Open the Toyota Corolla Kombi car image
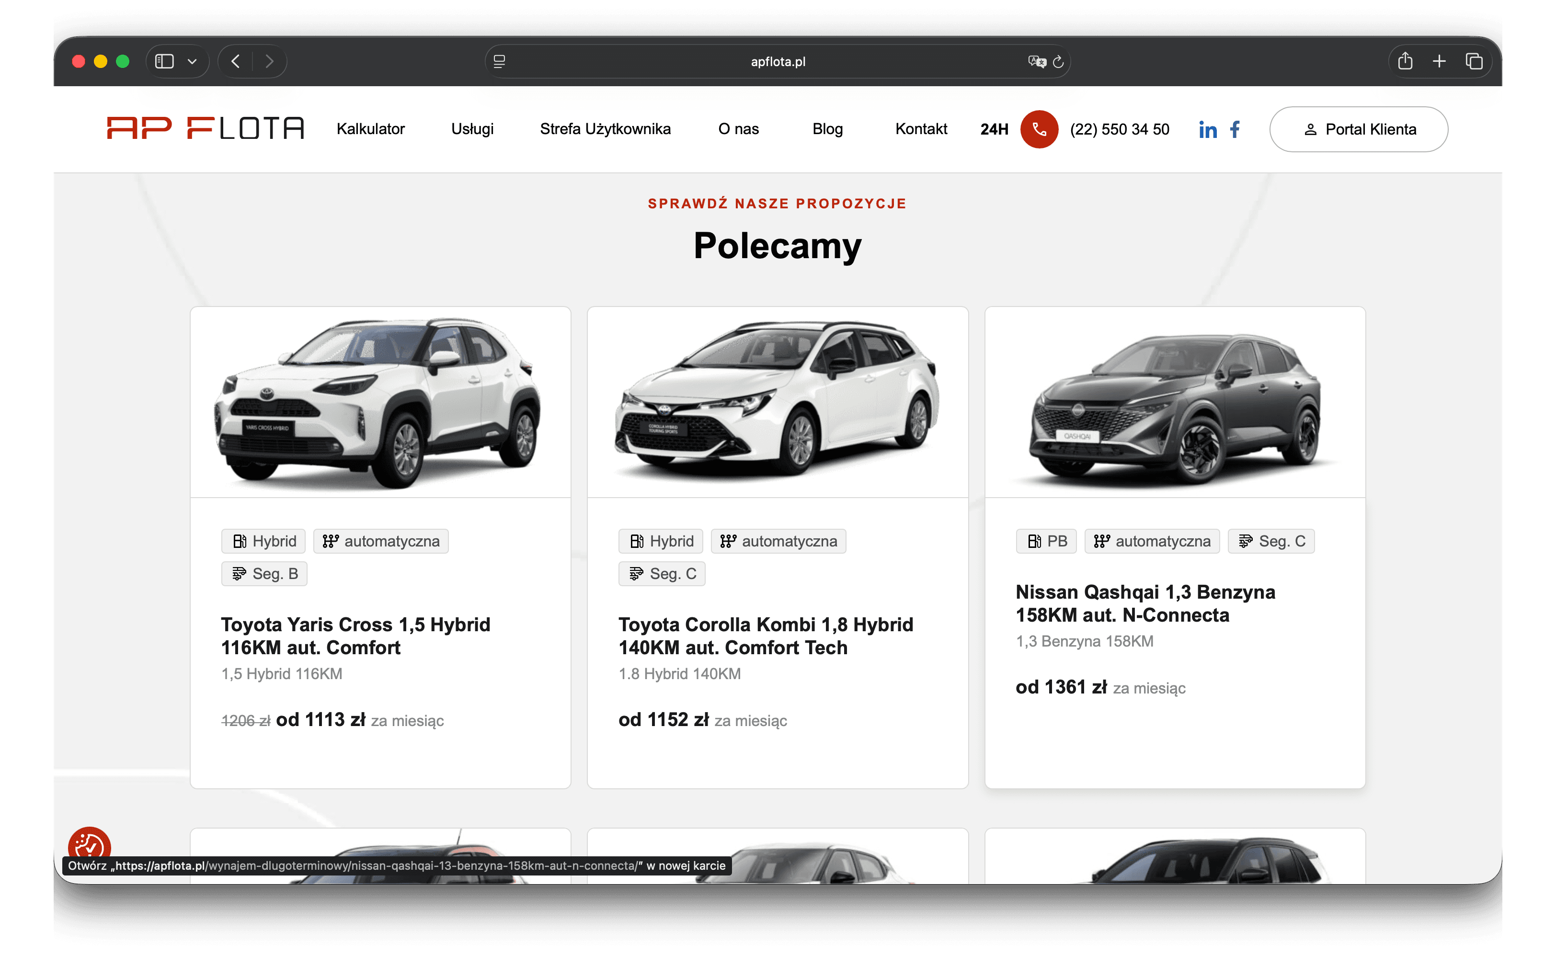This screenshot has height=955, width=1556. coord(778,402)
